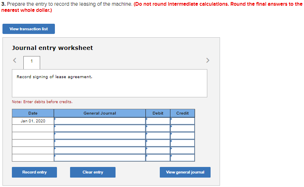Go to previous journal entry arrow
The image size is (304, 187).
click(14, 60)
